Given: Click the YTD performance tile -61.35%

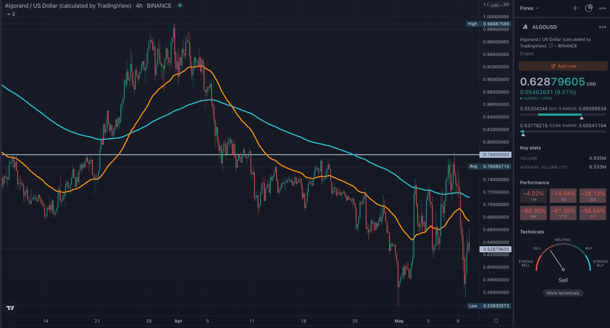Looking at the screenshot, I should [563, 213].
